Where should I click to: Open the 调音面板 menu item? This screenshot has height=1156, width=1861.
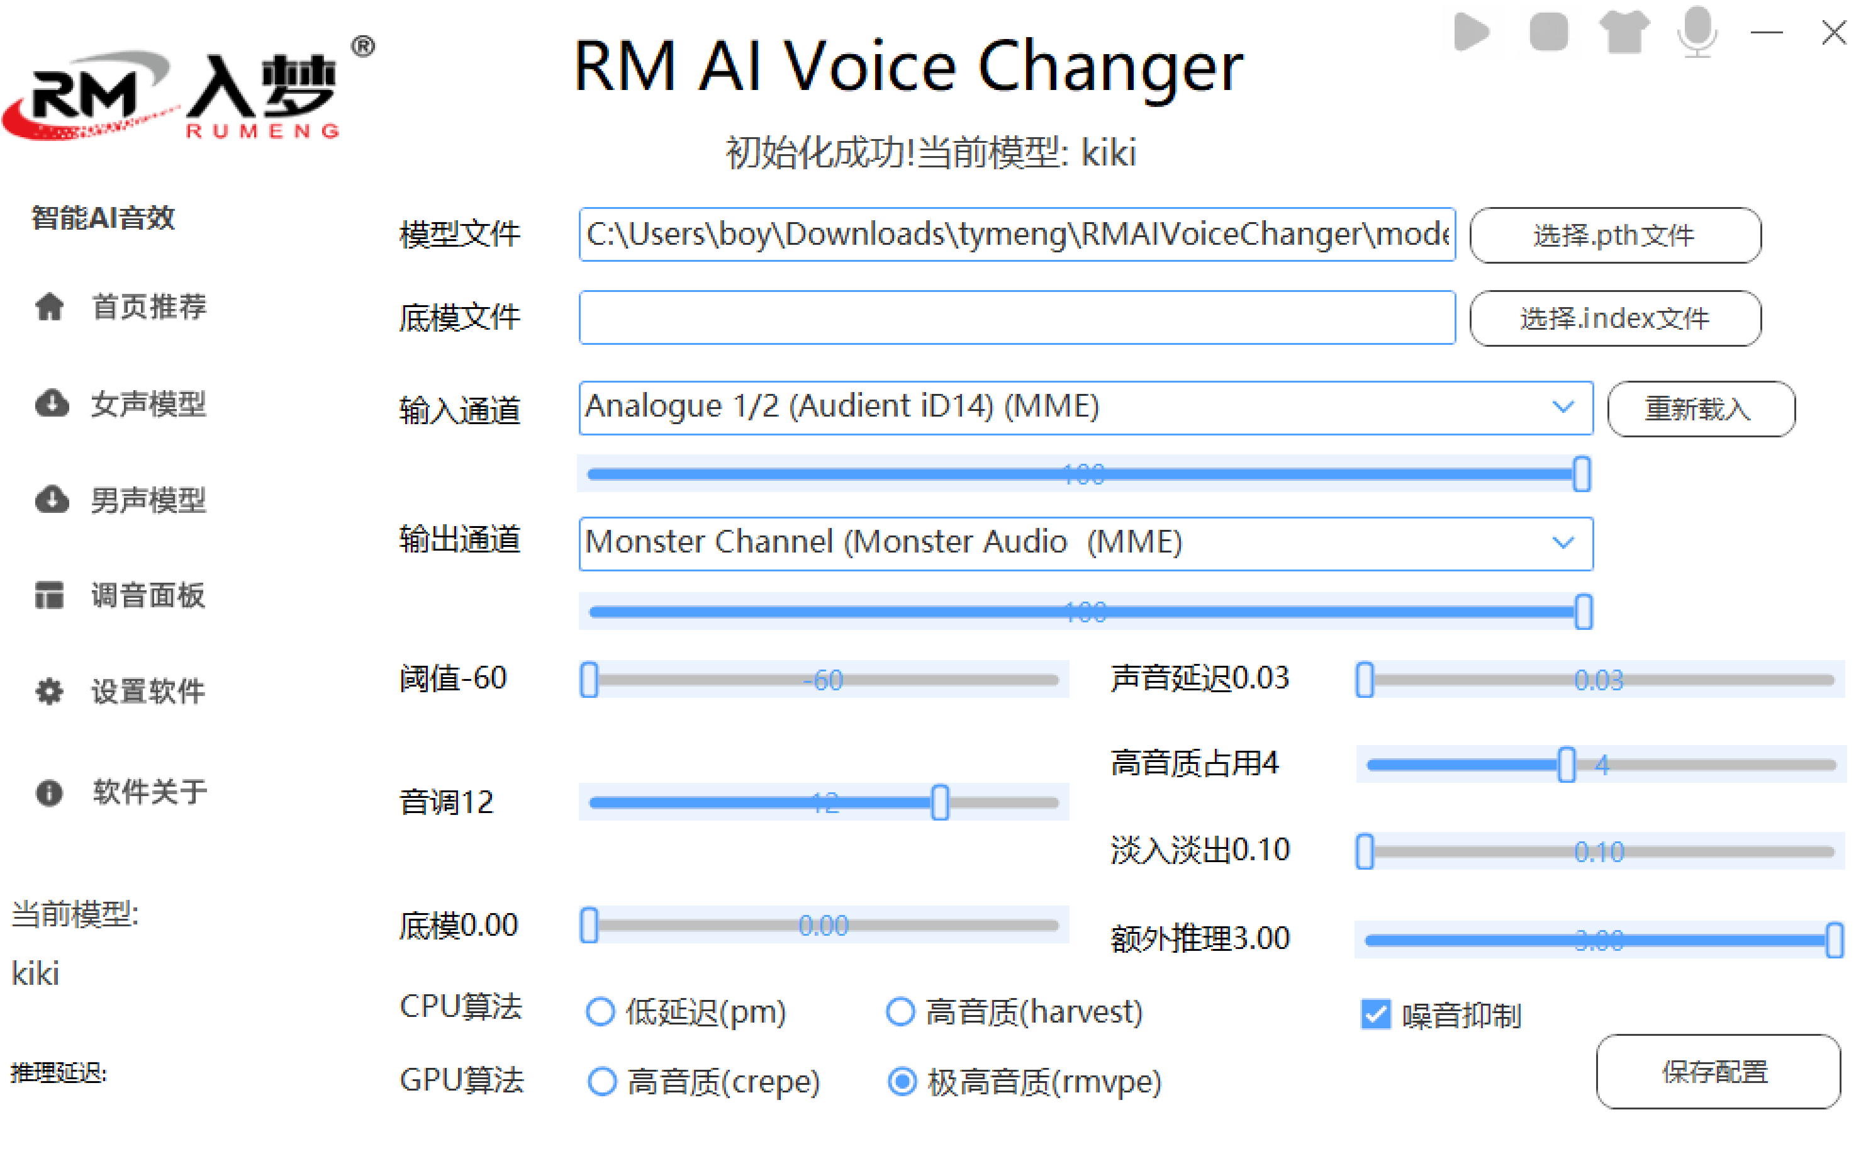point(147,595)
